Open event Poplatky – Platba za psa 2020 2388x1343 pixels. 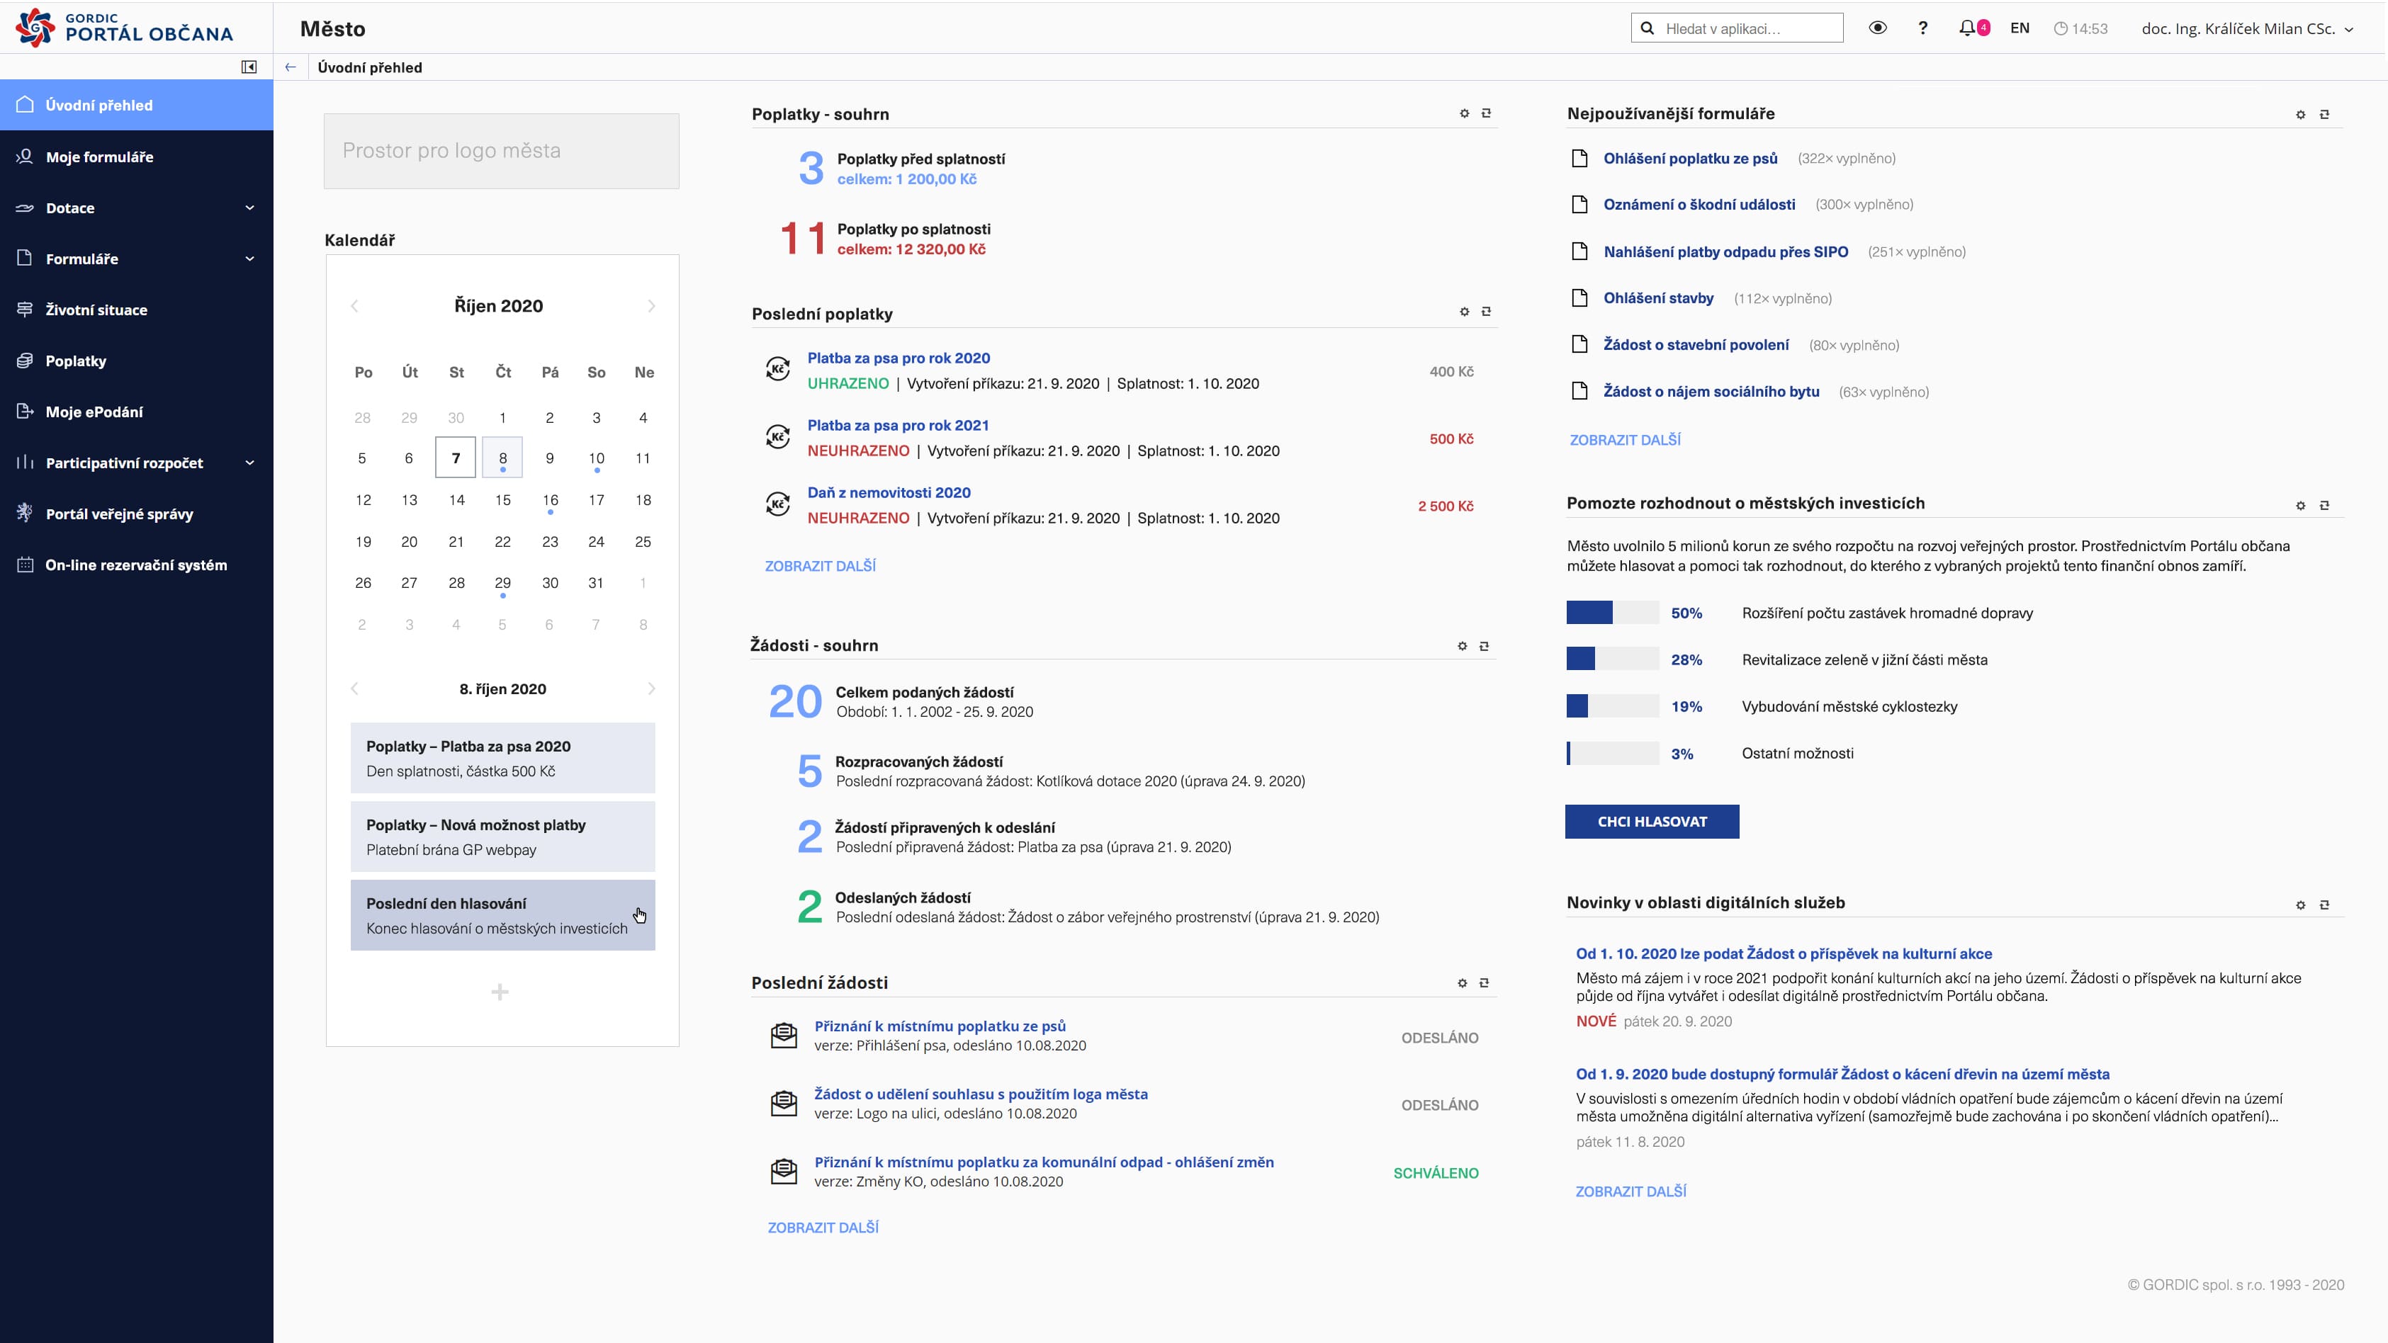pos(502,758)
